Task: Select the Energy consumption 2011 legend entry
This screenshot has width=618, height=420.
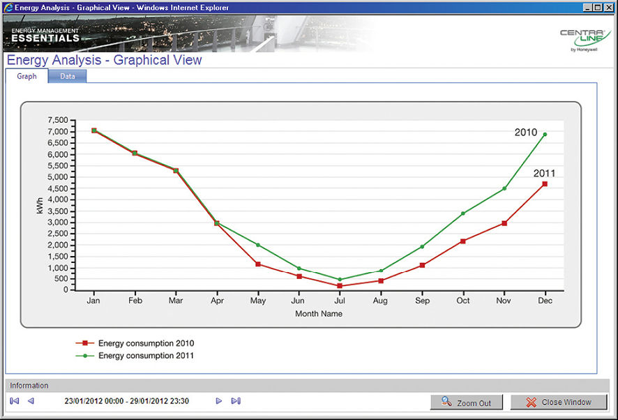Action: tap(146, 356)
